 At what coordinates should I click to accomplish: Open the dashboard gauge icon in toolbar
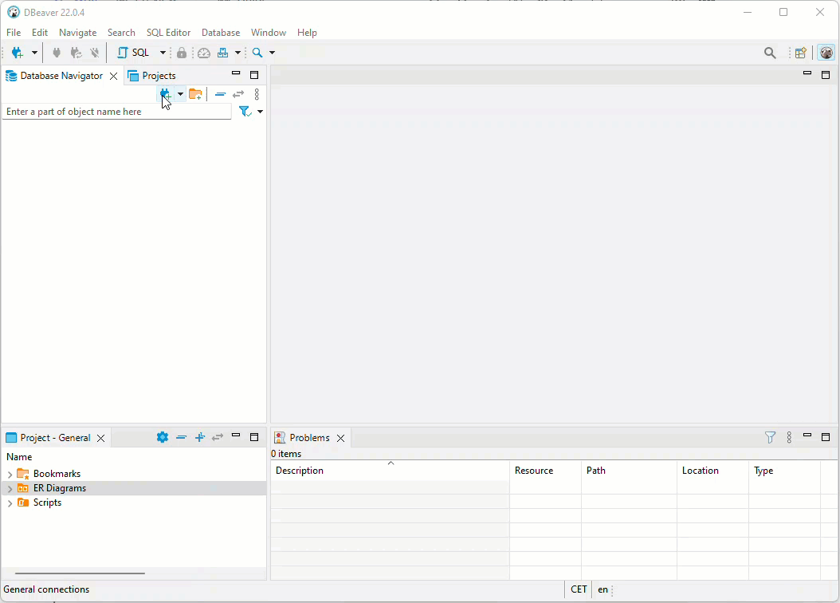coord(203,53)
